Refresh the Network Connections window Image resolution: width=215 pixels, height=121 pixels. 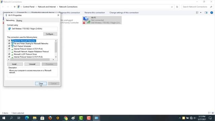[x=177, y=7]
